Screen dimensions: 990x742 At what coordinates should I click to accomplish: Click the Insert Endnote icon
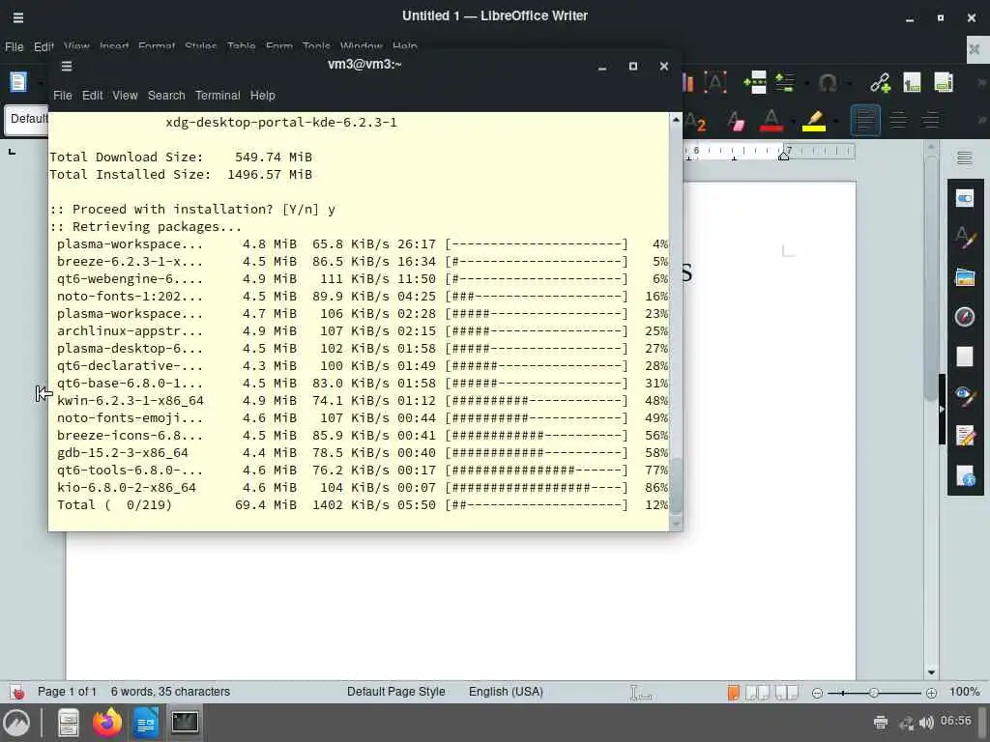pyautogui.click(x=944, y=83)
